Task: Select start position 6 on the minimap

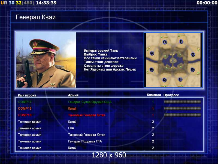Action: (165, 42)
